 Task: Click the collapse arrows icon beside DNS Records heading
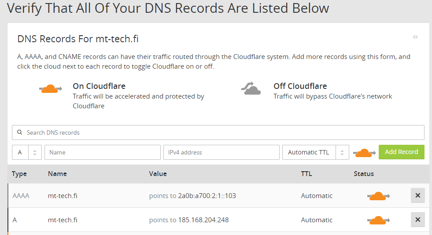click(x=415, y=37)
